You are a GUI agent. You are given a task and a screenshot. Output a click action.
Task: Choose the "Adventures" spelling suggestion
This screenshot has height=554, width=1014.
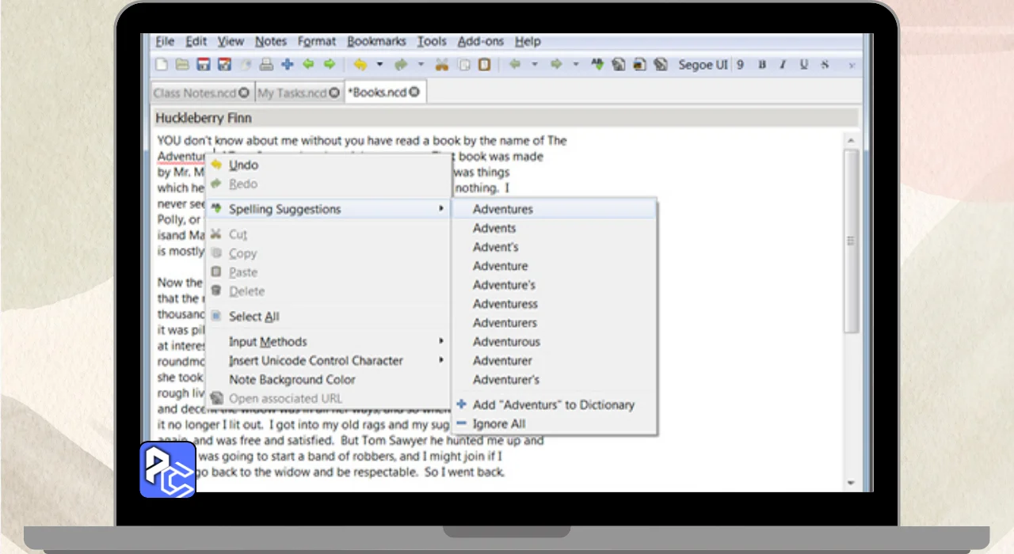pos(503,210)
